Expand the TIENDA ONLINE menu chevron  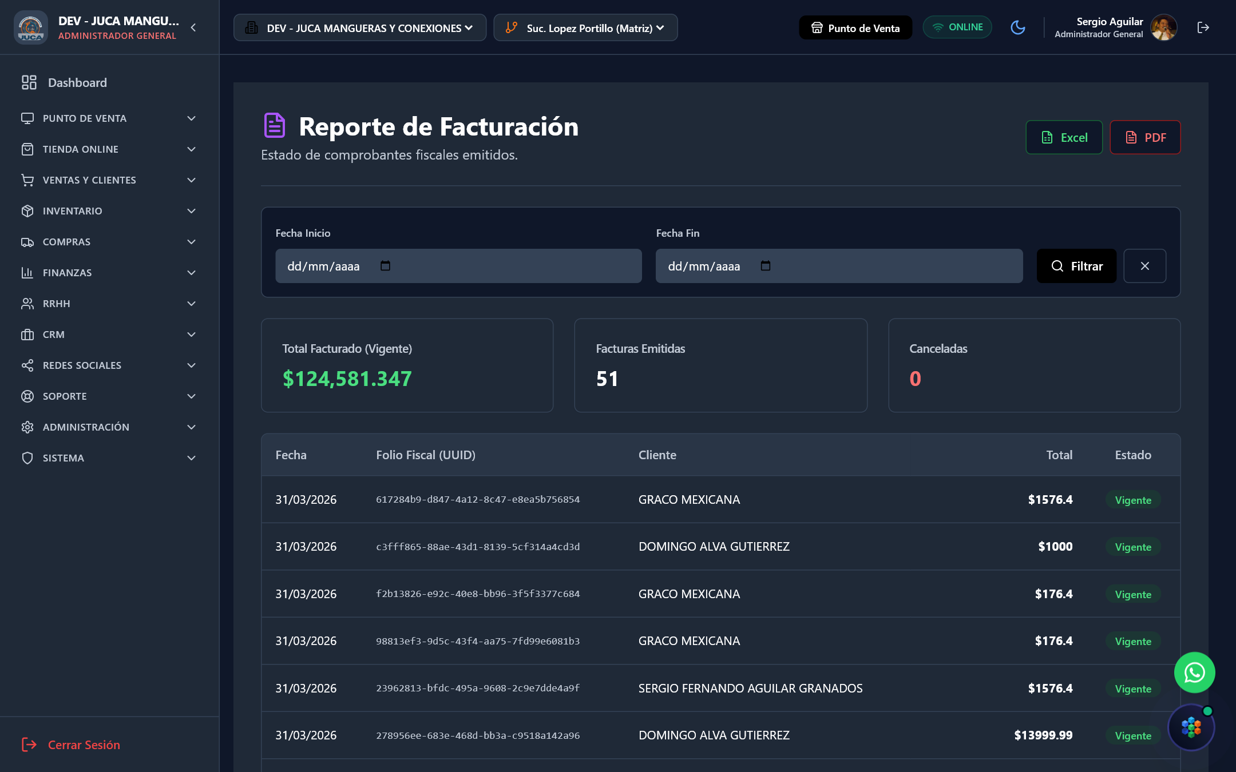coord(192,149)
